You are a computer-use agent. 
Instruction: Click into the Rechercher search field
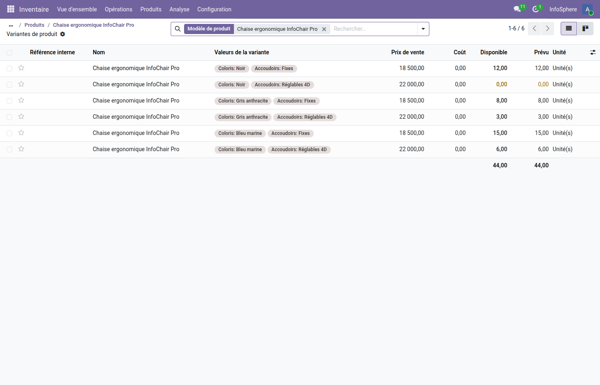point(373,29)
